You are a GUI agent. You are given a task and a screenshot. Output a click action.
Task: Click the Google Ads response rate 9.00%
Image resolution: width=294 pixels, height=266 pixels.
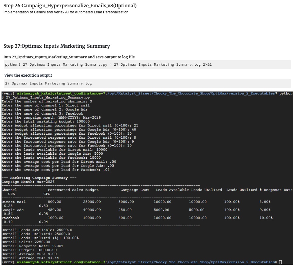265,210
